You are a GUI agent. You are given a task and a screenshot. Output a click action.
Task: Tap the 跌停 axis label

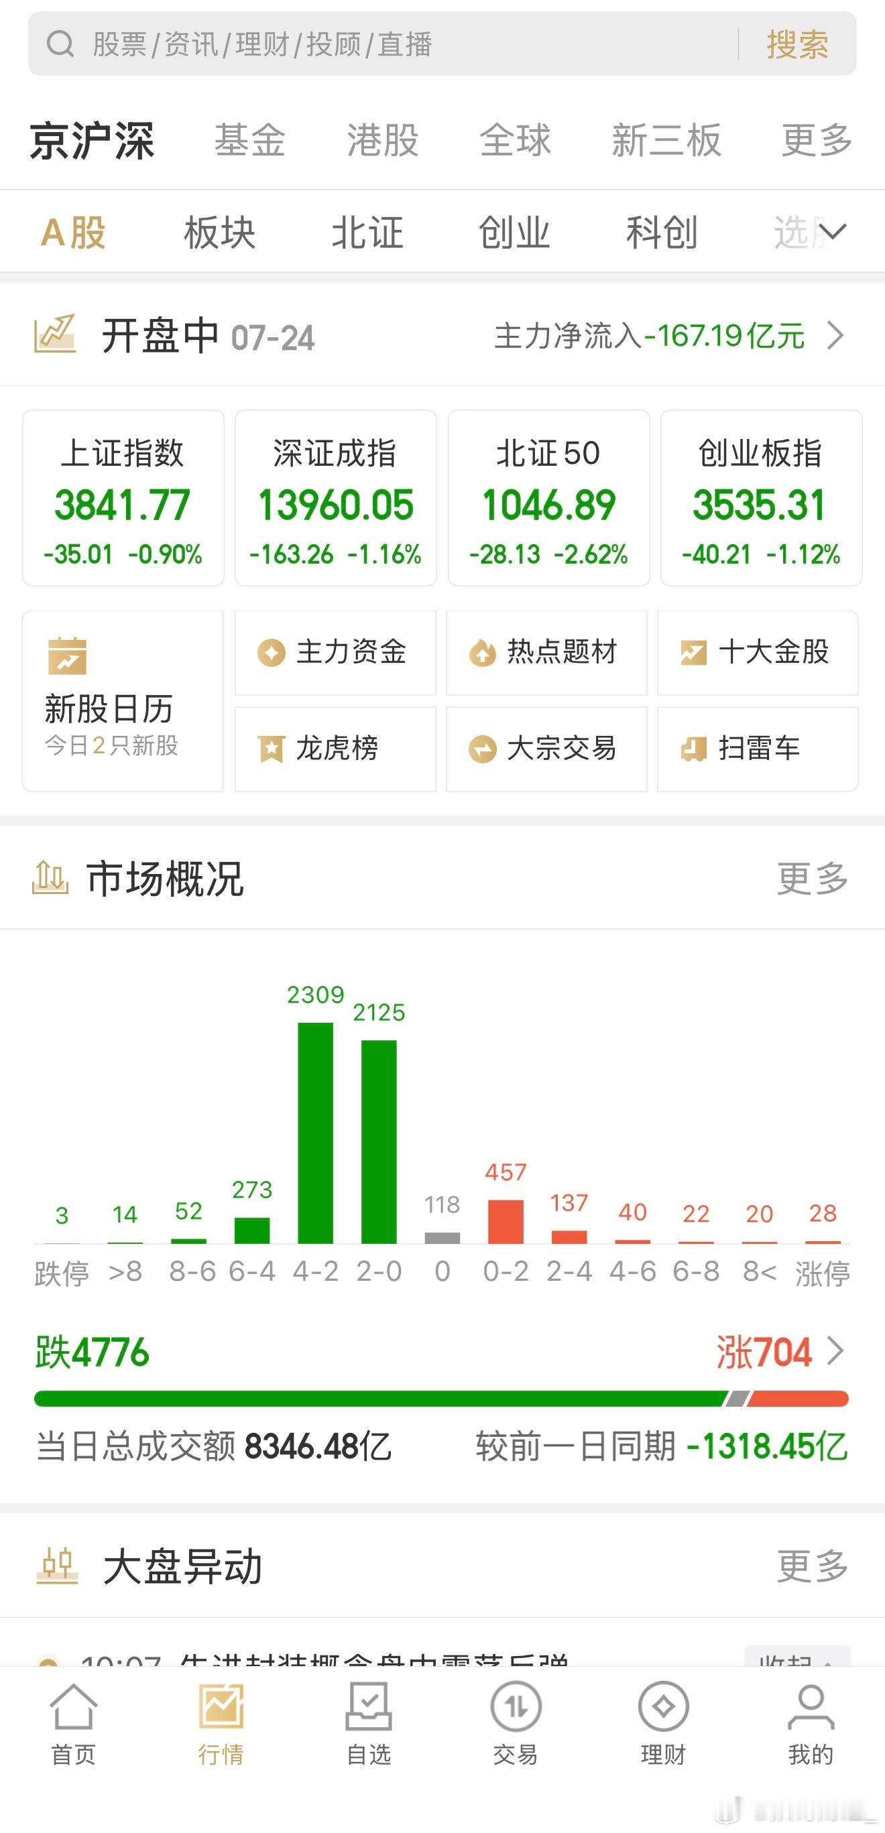[62, 1272]
